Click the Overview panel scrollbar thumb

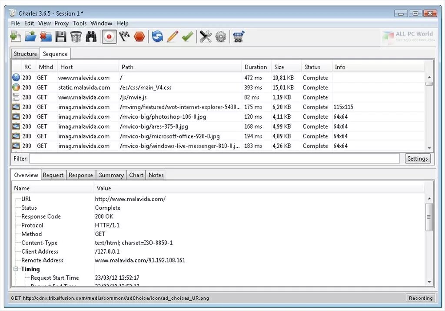pos(429,217)
